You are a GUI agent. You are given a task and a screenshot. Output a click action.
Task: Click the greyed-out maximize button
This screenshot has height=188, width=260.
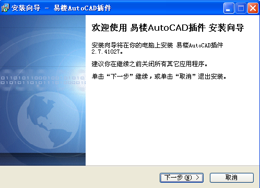(241, 8)
